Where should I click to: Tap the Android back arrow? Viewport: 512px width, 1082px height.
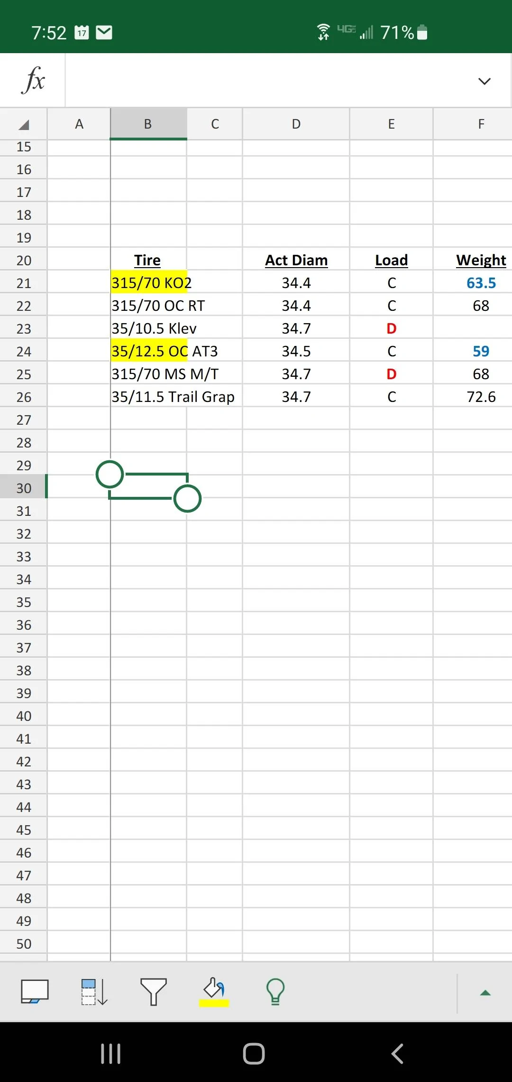point(397,1054)
